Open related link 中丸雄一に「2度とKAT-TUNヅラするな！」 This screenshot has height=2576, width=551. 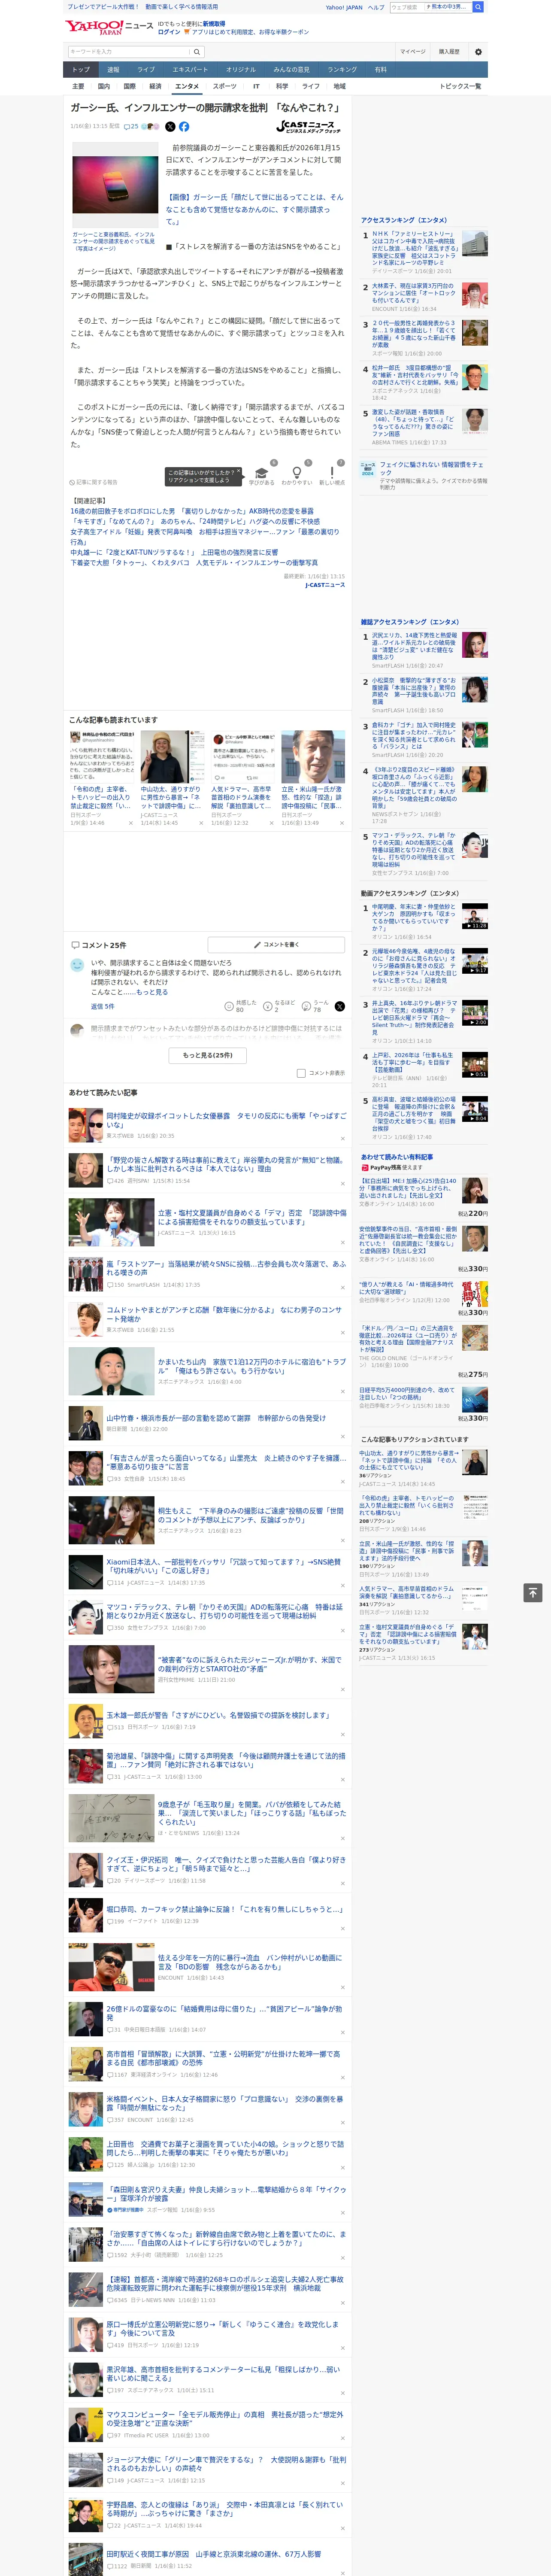pos(174,552)
